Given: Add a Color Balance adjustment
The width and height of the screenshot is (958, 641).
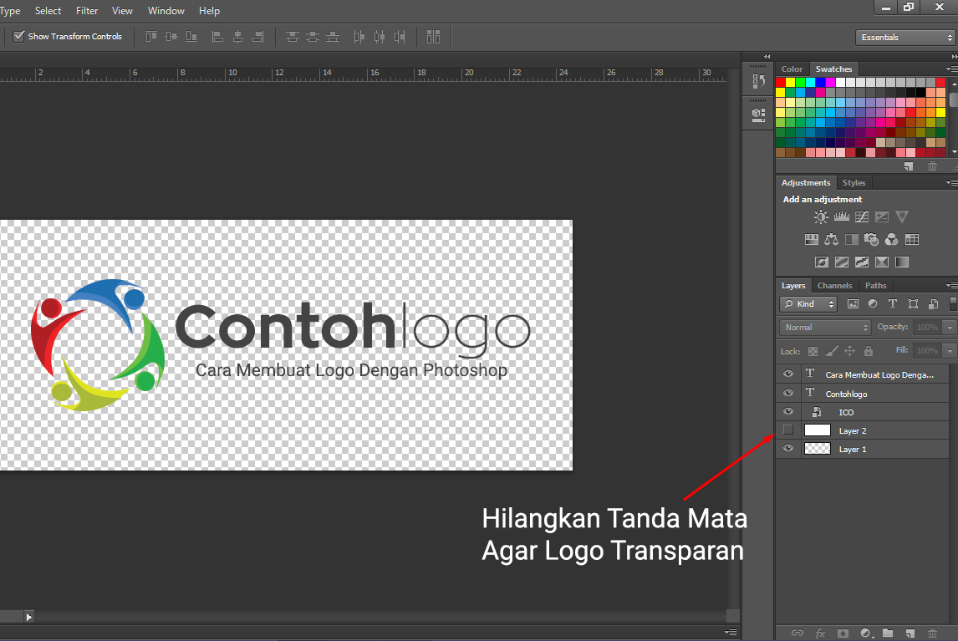Looking at the screenshot, I should tap(832, 240).
